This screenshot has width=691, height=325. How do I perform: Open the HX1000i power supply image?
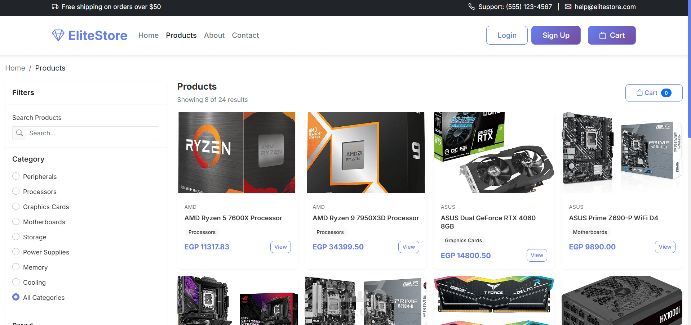point(622,301)
